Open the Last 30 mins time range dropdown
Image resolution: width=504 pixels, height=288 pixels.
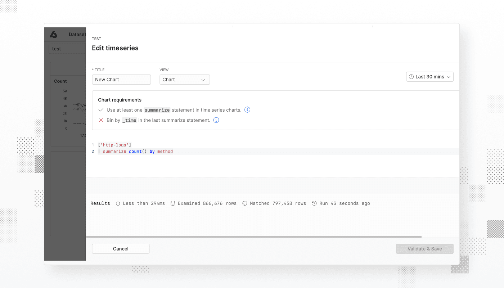pos(430,76)
